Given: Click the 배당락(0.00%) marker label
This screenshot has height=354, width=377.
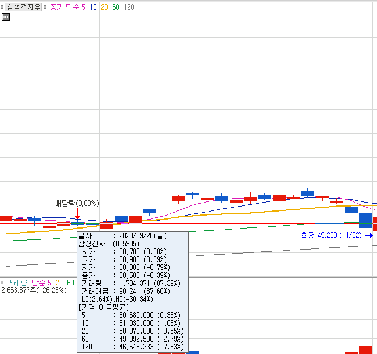Looking at the screenshot, I should pos(77,203).
